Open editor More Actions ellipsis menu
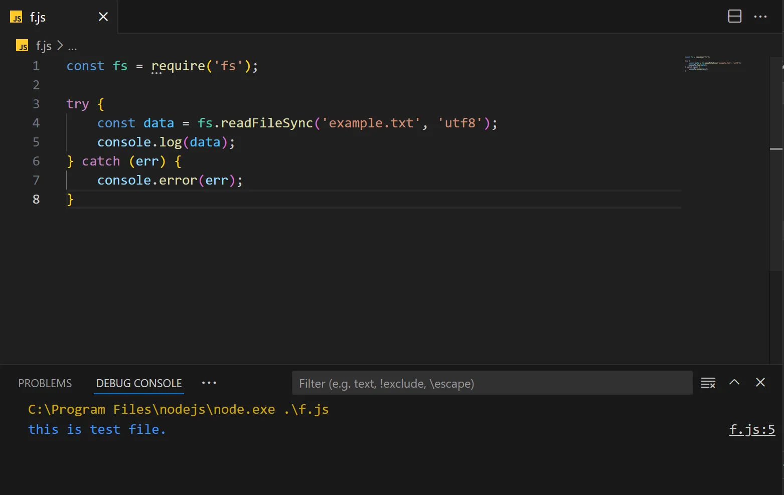 pyautogui.click(x=760, y=17)
